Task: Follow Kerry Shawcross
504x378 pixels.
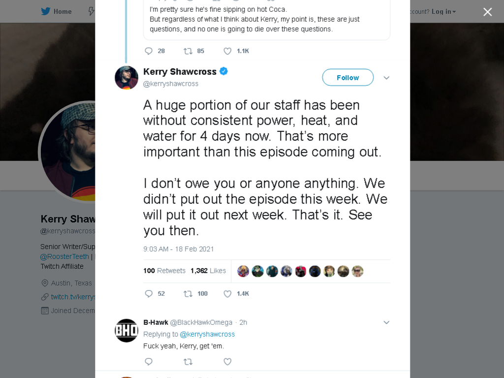Action: 348,77
